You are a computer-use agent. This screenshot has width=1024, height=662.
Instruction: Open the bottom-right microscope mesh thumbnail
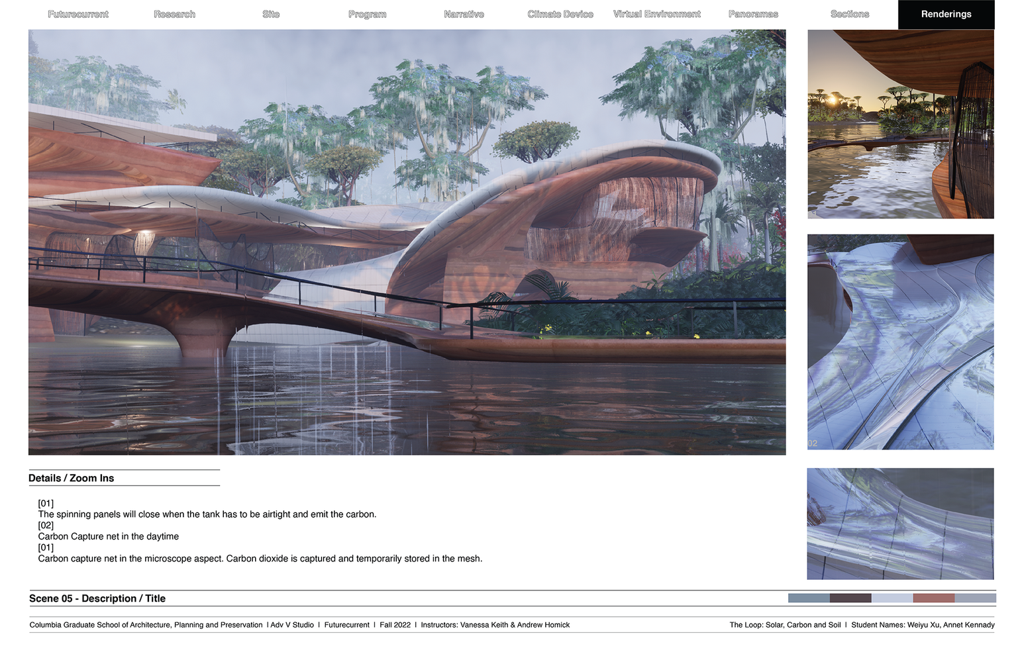[900, 524]
